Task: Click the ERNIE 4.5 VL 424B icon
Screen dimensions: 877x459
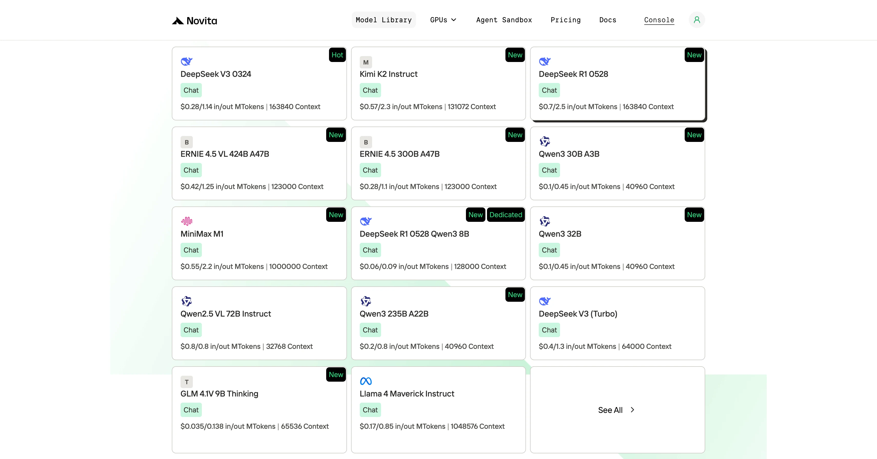Action: (187, 142)
